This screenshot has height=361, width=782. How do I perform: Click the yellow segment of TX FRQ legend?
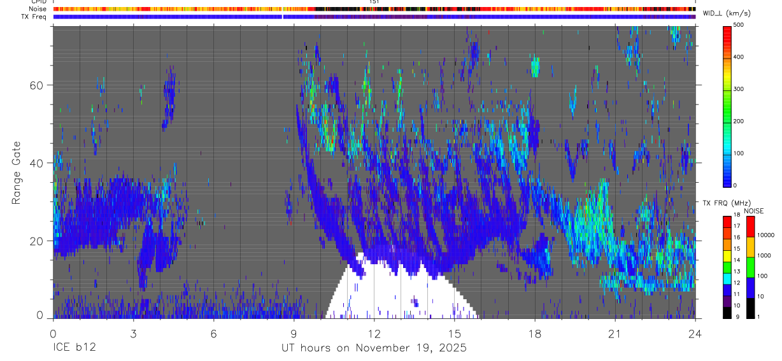727,256
